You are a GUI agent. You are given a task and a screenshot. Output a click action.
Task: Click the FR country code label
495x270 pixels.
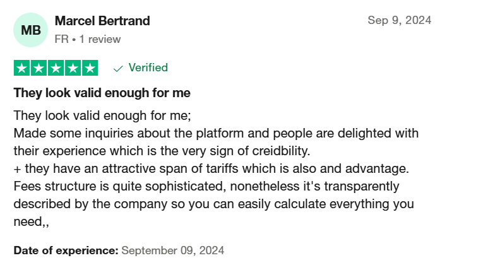[x=62, y=39]
